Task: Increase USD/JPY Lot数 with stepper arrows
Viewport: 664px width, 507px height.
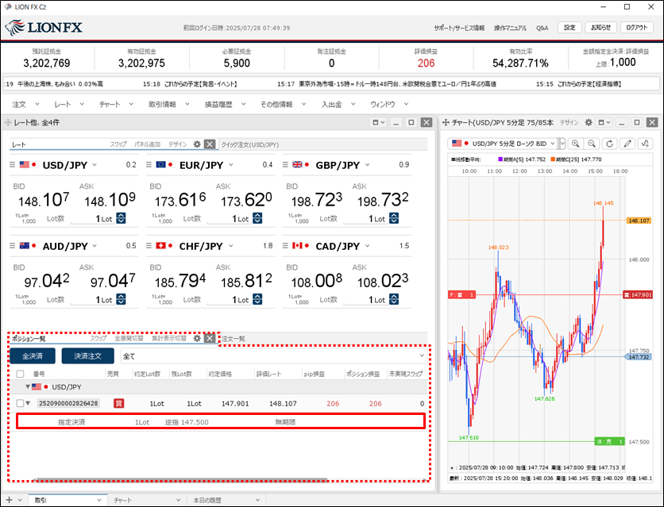Action: (121, 216)
